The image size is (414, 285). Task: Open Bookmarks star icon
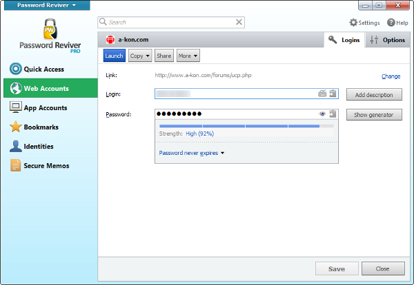pyautogui.click(x=16, y=127)
